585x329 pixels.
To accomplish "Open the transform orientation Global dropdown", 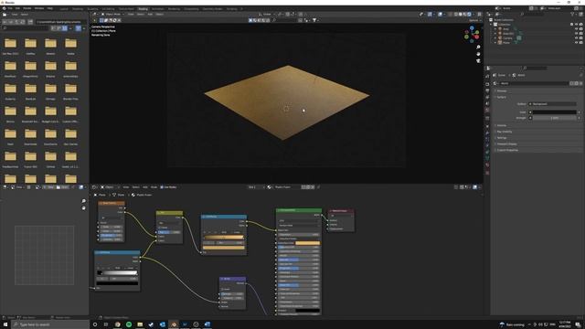I will point(266,15).
